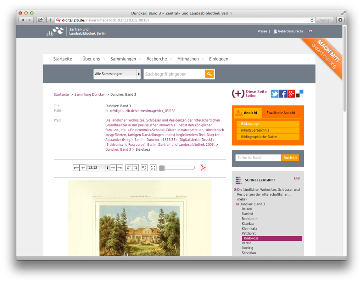Jump to the first page of the volume
Viewport: 363px width, 283px height.
(76, 168)
